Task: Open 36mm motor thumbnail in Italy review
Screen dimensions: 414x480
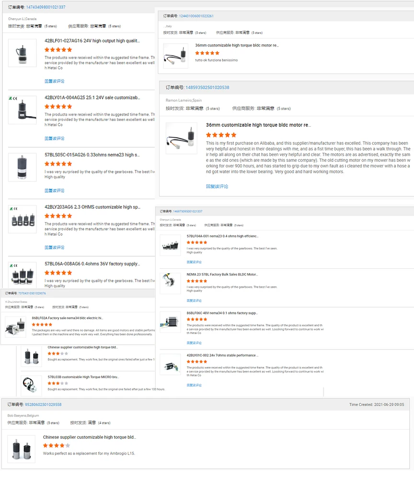Action: point(175,56)
